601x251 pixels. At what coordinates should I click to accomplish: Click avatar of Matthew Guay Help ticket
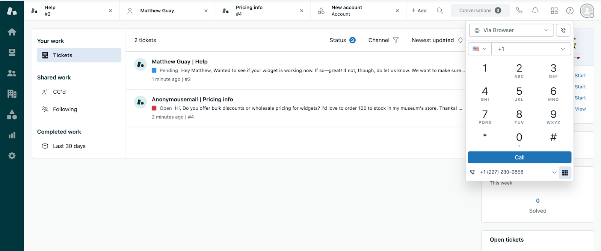click(x=140, y=64)
